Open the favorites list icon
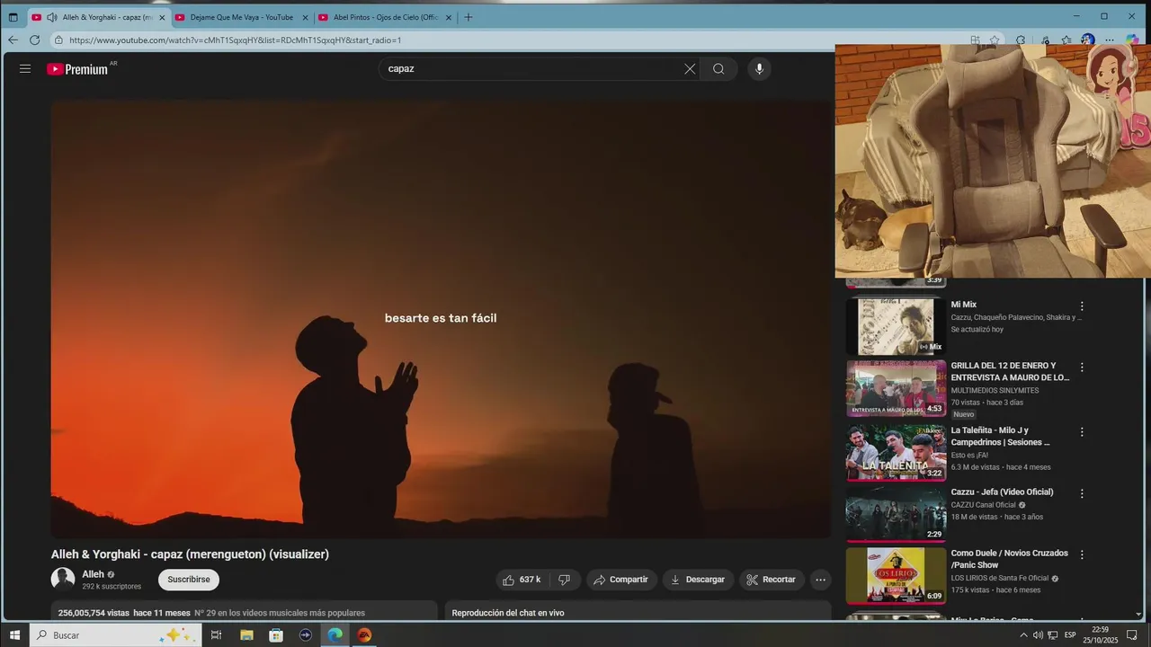Screen dimensions: 1151x647 (1066, 40)
